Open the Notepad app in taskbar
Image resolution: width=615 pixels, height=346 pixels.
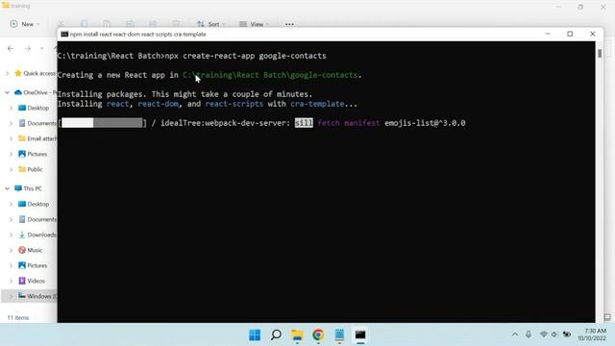(339, 335)
